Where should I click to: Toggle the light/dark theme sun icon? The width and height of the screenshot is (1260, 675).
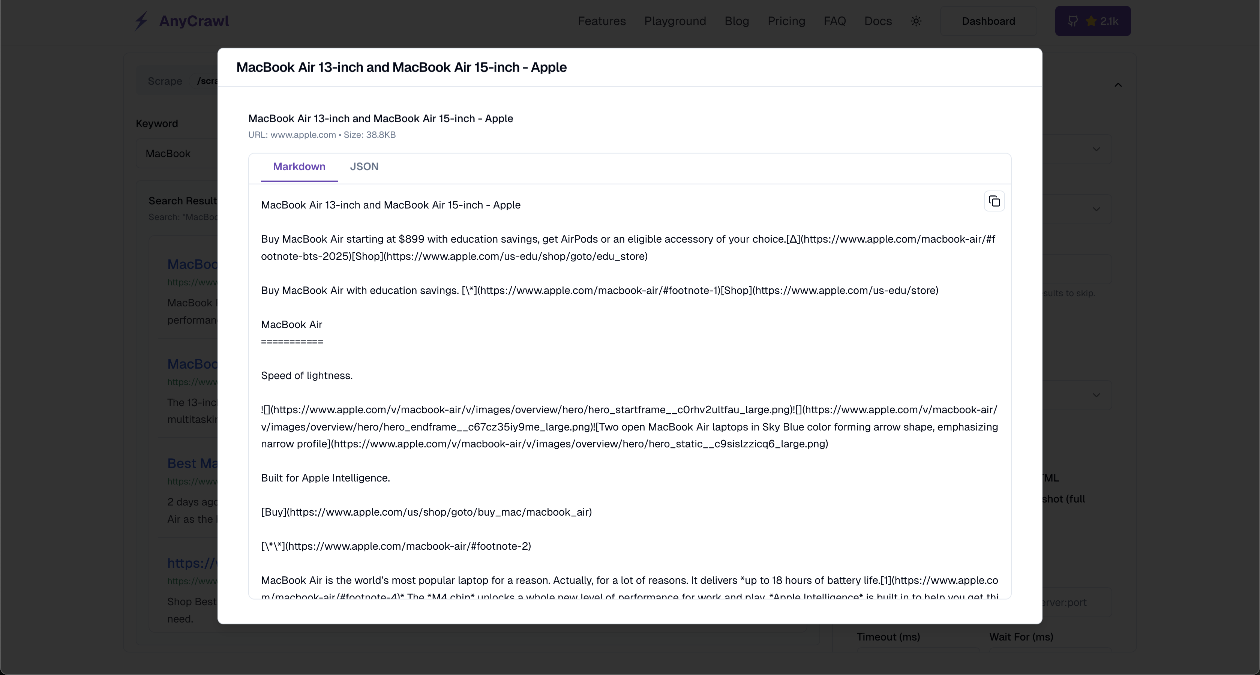916,21
